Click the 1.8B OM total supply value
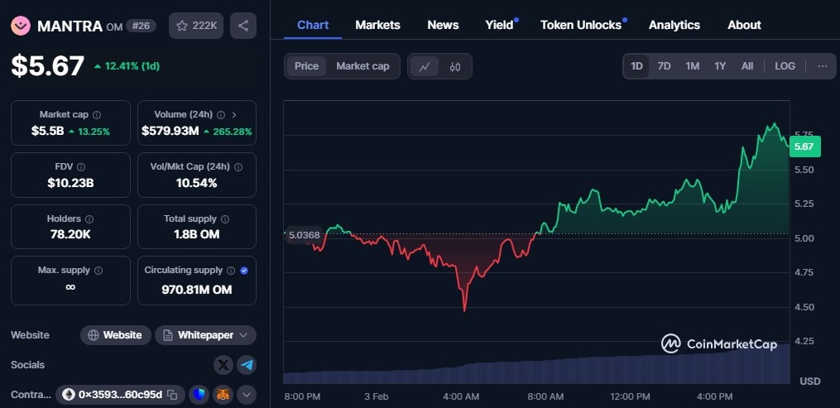The width and height of the screenshot is (840, 408). [x=197, y=234]
